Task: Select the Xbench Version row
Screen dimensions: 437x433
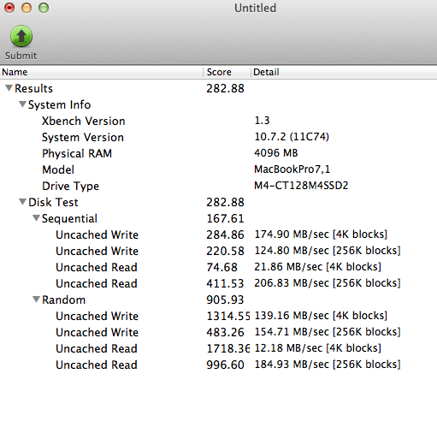Action: coord(218,121)
